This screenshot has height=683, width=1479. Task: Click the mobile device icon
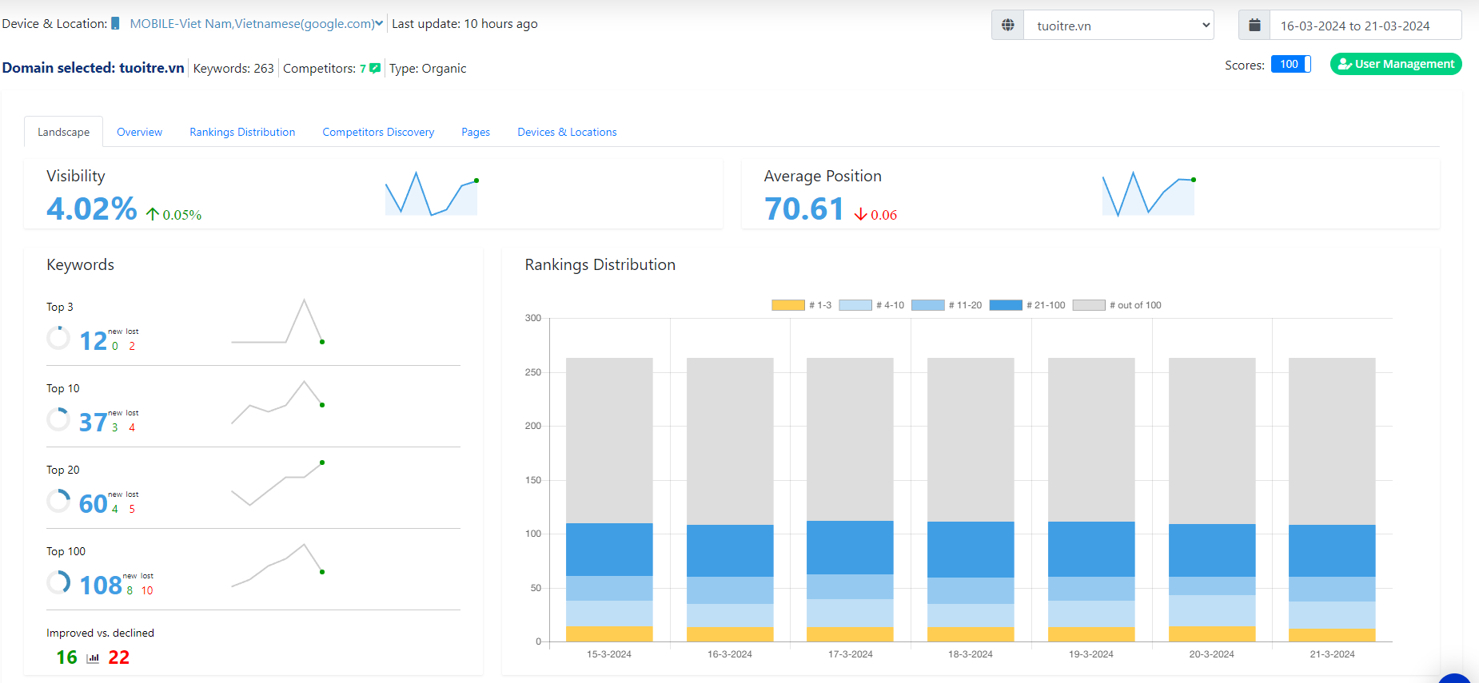tap(115, 23)
